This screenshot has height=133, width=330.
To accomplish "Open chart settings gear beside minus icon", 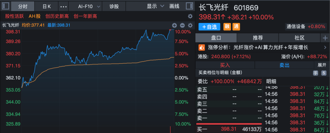I will pos(190,25).
